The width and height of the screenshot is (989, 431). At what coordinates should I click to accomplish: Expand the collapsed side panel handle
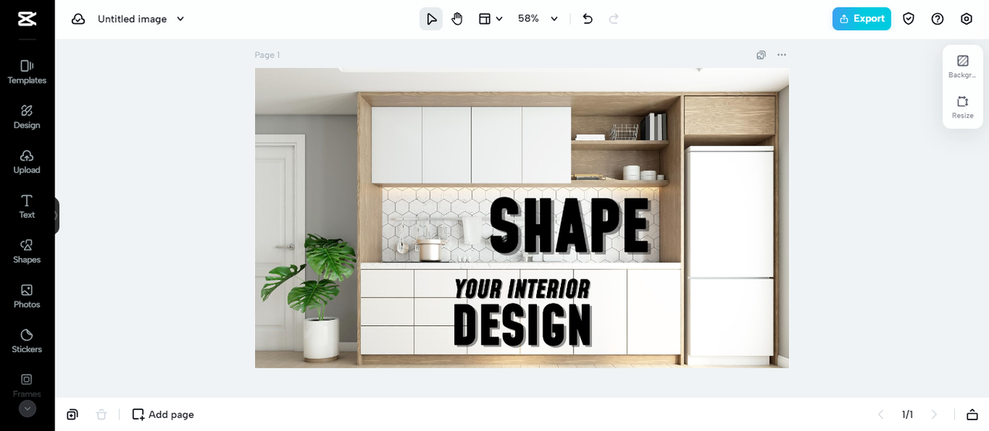click(56, 215)
